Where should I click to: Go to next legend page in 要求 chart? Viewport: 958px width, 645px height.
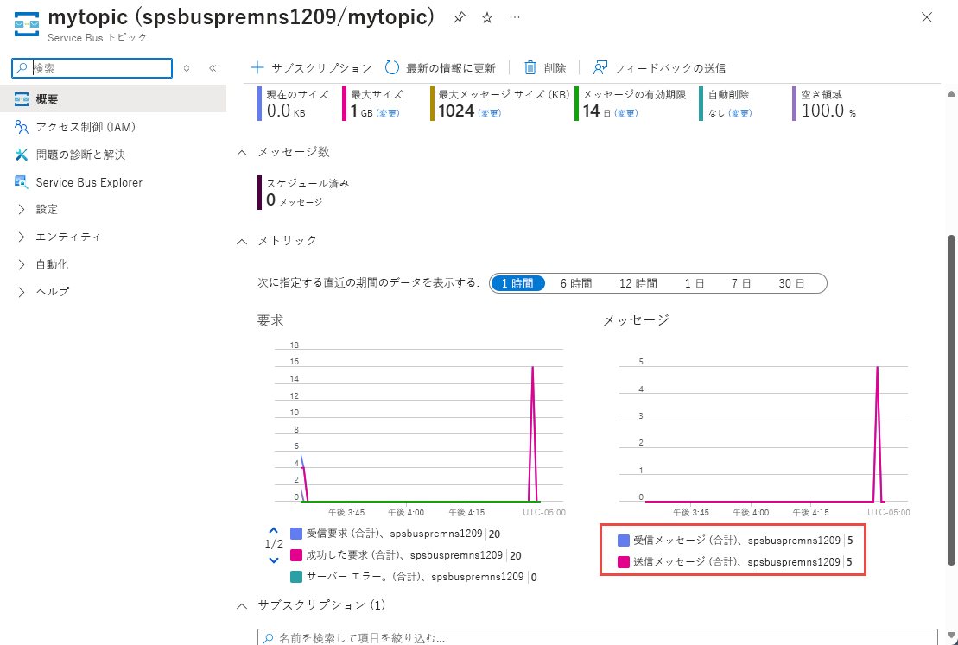point(274,560)
